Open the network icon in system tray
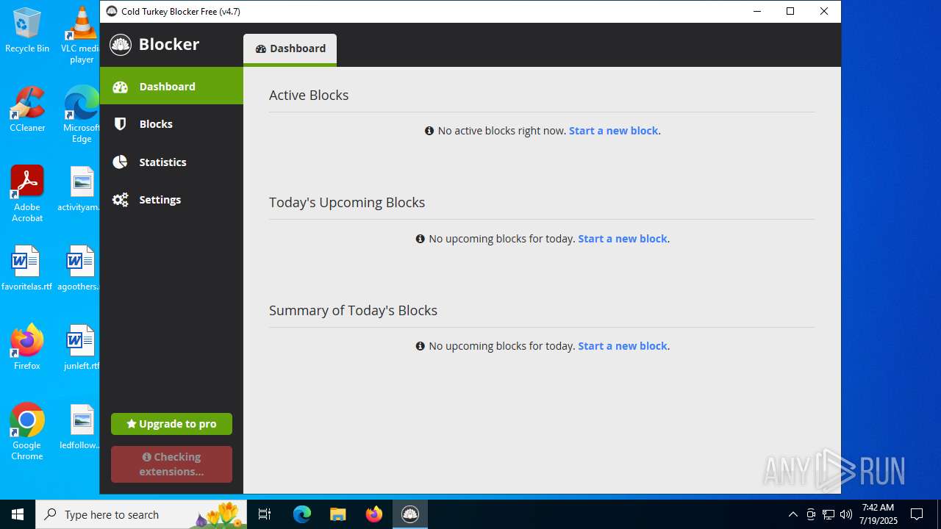This screenshot has height=529, width=941. [829, 514]
